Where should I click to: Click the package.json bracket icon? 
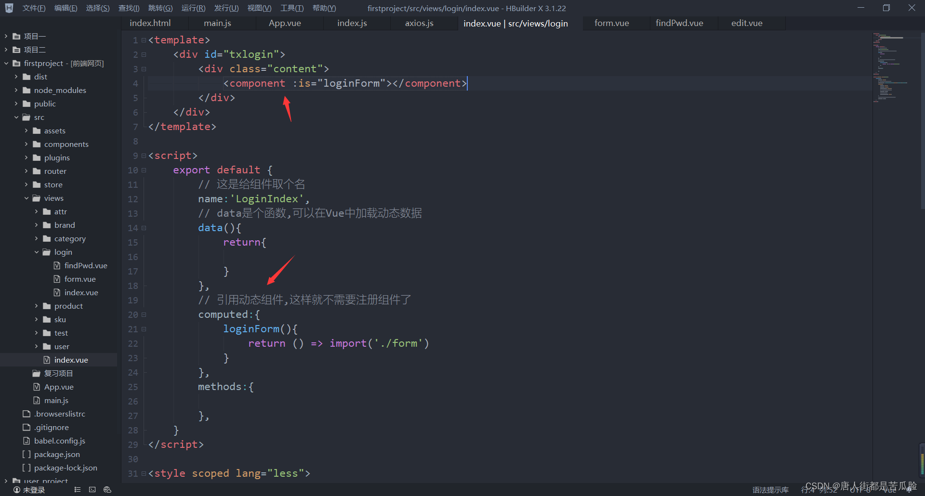pos(26,454)
